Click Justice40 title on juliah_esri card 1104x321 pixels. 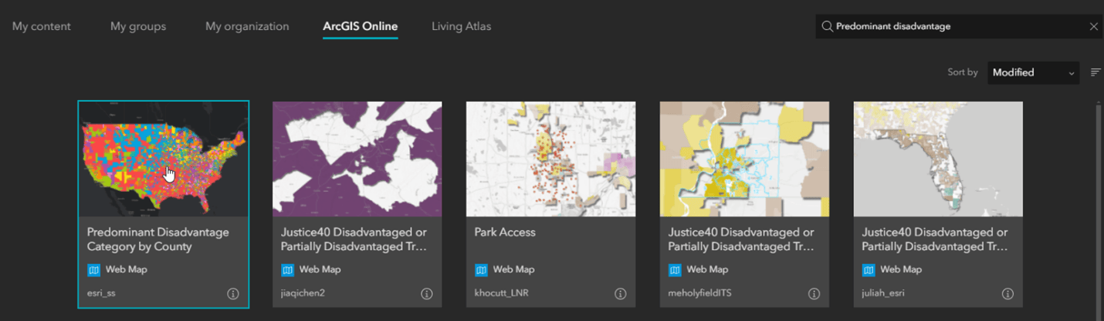coord(935,239)
